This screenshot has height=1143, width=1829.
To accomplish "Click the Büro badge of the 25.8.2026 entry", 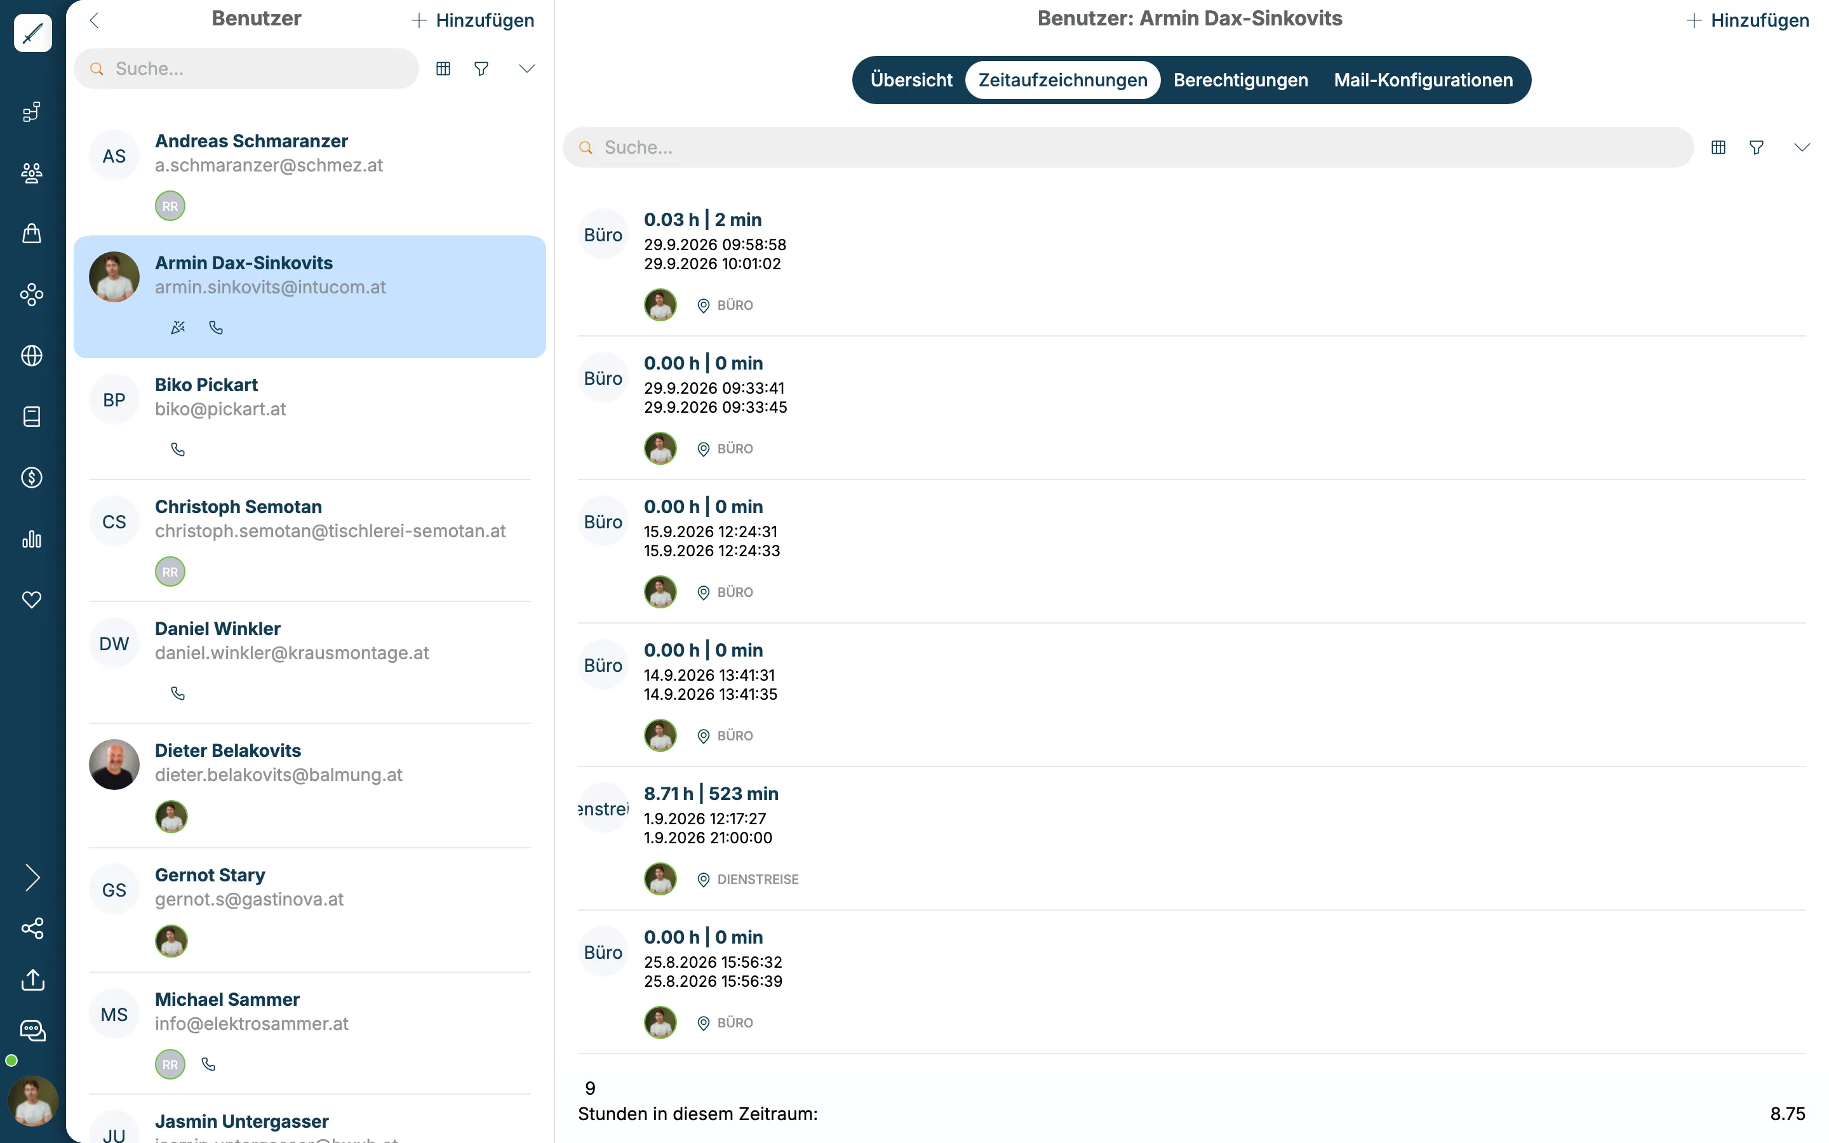I will click(603, 952).
